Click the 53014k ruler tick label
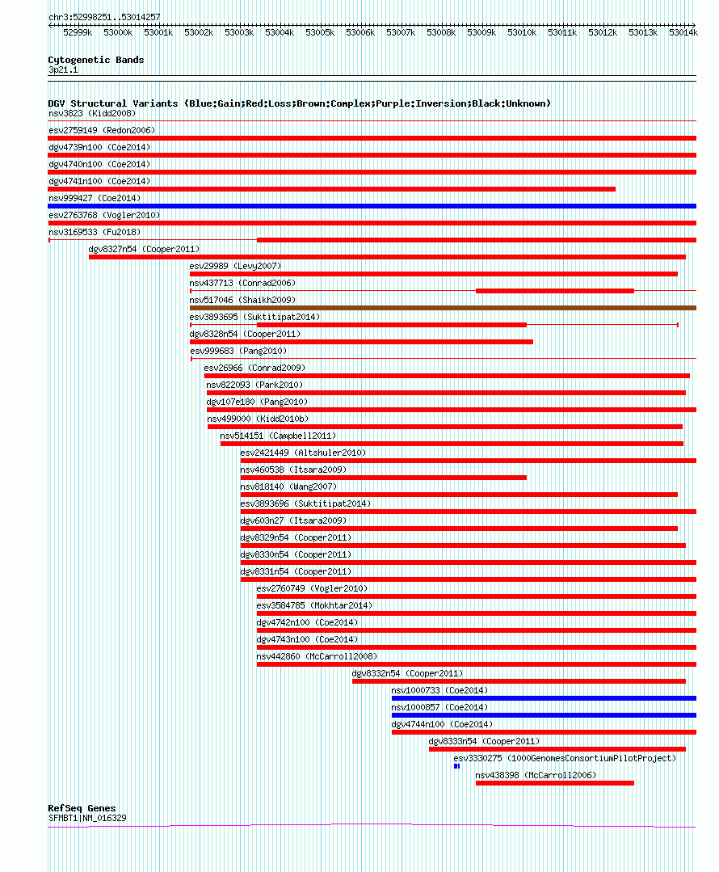Viewport: 719px width, 872px height. pos(683,33)
